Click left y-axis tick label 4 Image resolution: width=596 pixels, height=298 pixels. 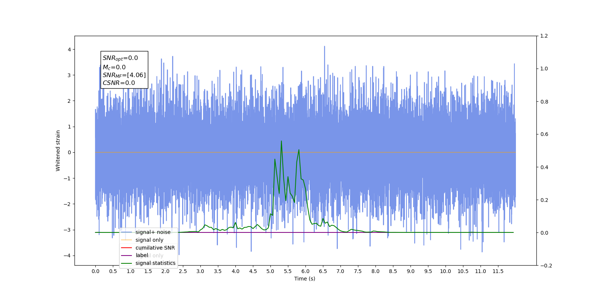coord(69,50)
